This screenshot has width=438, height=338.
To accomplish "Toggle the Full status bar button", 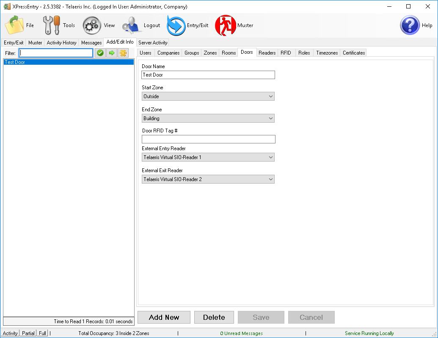I will [42, 333].
